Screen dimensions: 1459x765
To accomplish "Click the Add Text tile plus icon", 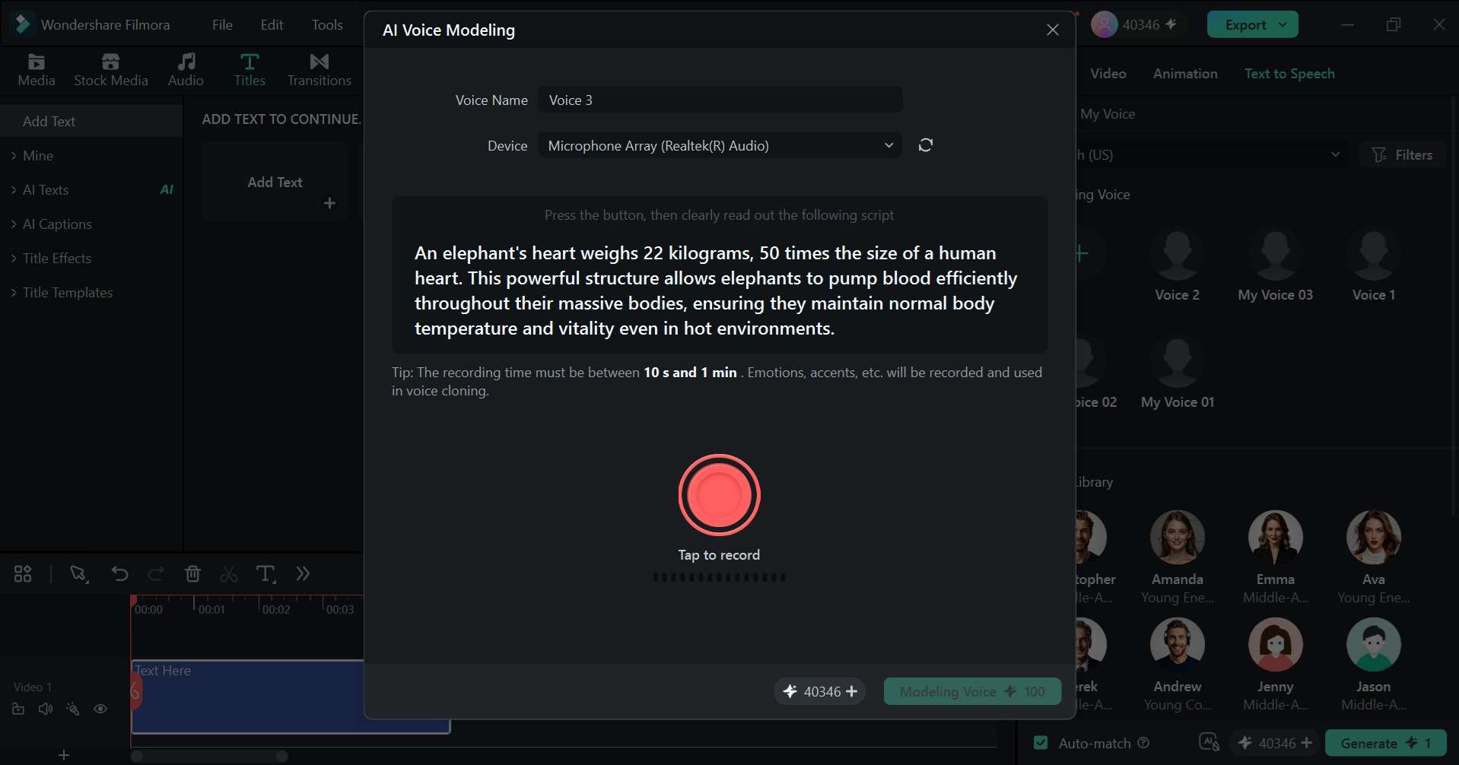I will pos(329,203).
